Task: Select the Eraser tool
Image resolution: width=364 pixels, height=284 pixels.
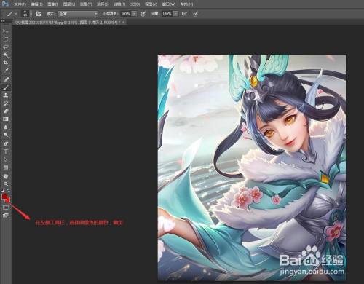Action: coord(6,111)
